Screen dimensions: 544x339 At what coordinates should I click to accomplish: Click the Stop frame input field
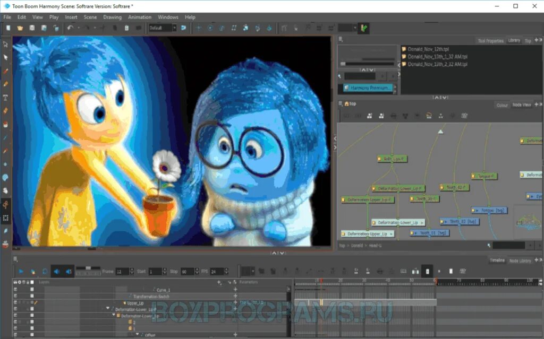click(x=188, y=272)
